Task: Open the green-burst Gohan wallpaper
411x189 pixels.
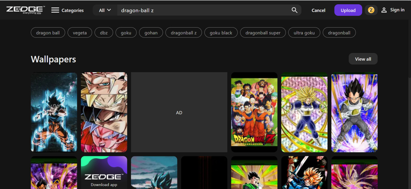Action: pos(254,173)
